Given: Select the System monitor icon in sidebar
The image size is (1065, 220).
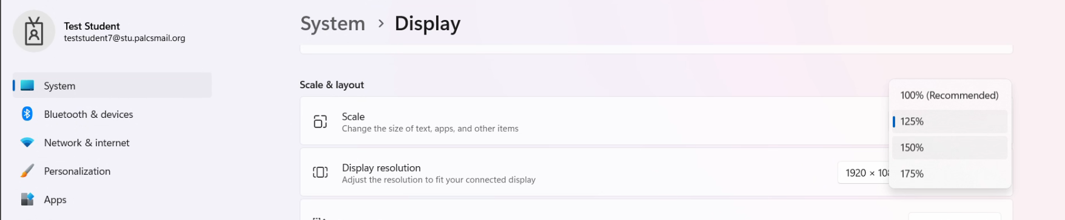Looking at the screenshot, I should (x=27, y=85).
